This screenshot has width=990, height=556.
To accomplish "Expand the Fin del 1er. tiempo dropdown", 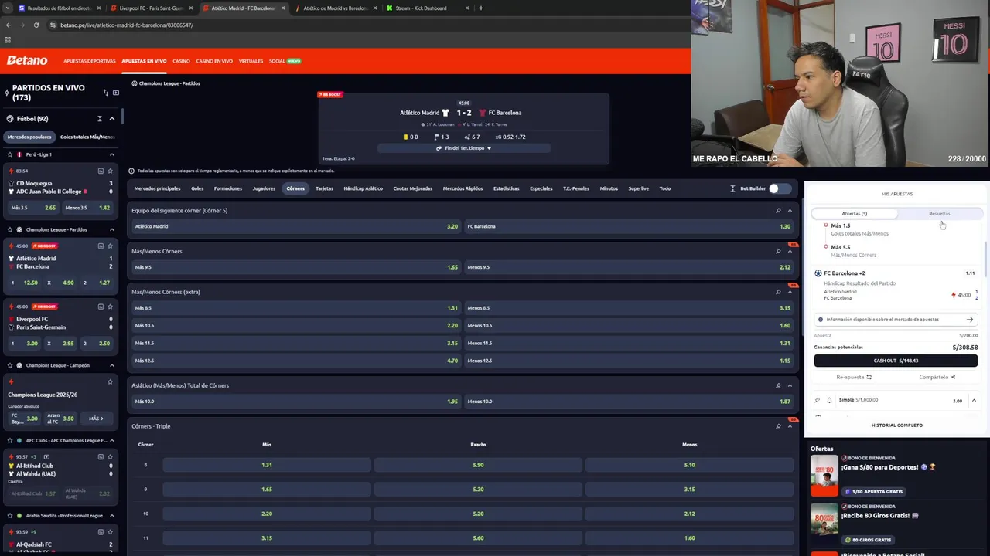I will (464, 148).
